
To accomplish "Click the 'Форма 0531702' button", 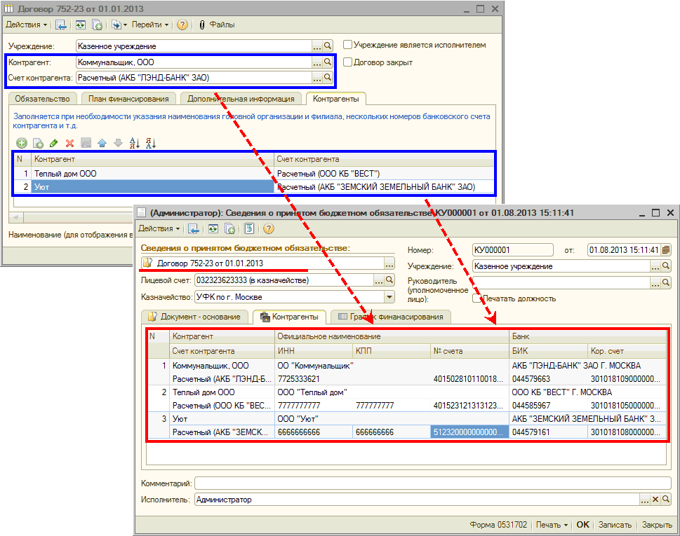I will 498,525.
